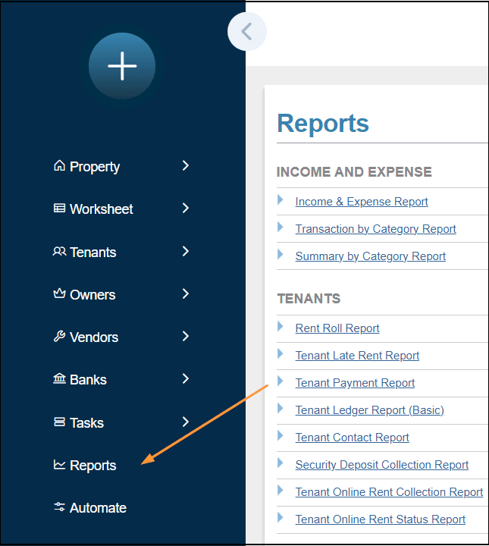The image size is (489, 546).
Task: Open Tenant Late Rent Report
Action: pos(357,356)
